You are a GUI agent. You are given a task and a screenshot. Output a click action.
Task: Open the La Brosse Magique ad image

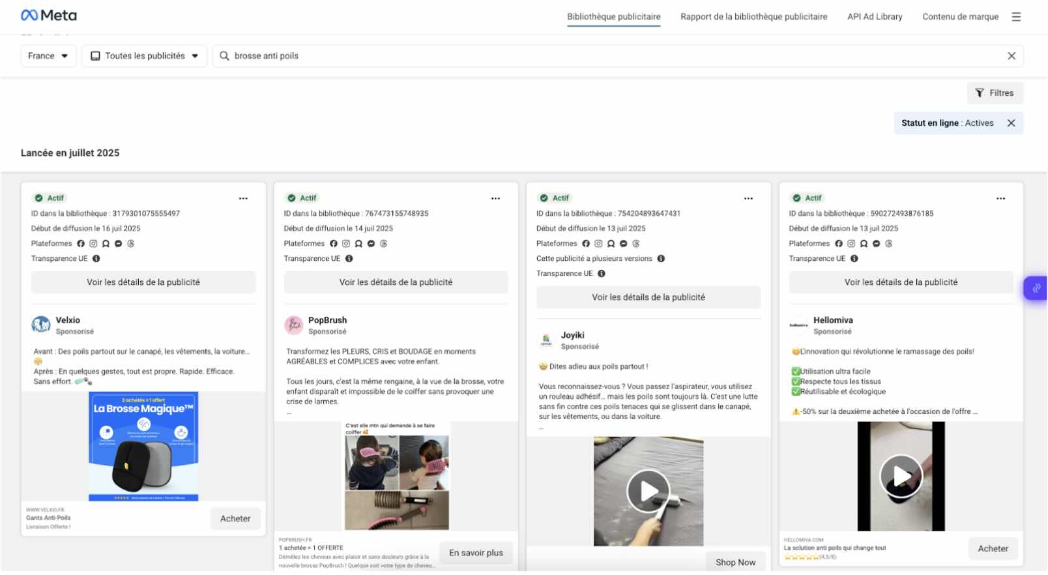[x=143, y=447]
